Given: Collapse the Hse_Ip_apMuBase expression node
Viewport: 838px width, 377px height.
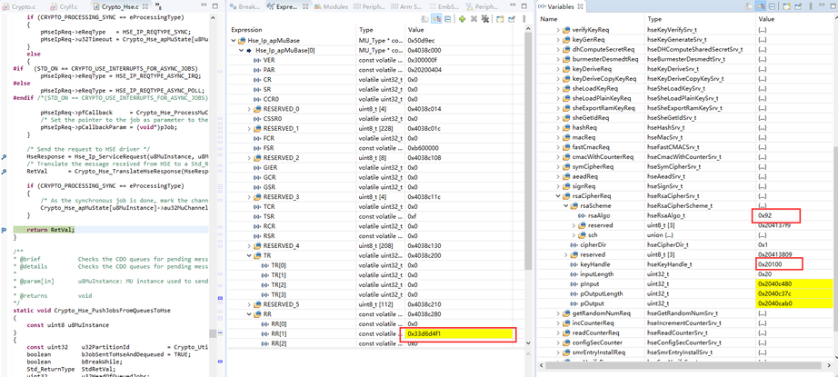Looking at the screenshot, I should click(x=234, y=40).
